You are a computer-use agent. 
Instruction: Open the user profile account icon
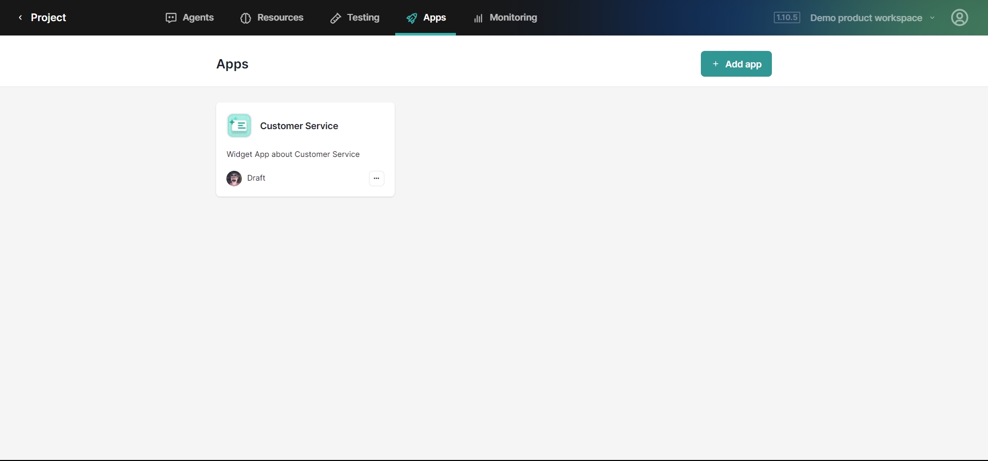click(959, 17)
